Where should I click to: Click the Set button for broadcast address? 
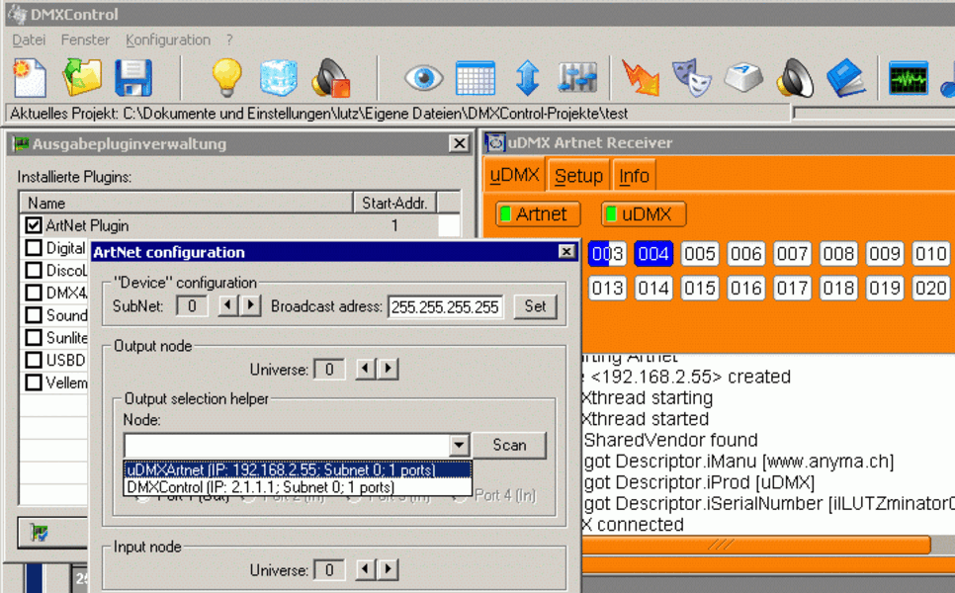click(x=536, y=306)
